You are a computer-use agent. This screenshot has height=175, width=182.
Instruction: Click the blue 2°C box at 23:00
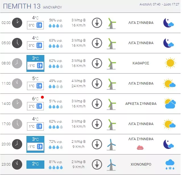[x=35, y=164]
